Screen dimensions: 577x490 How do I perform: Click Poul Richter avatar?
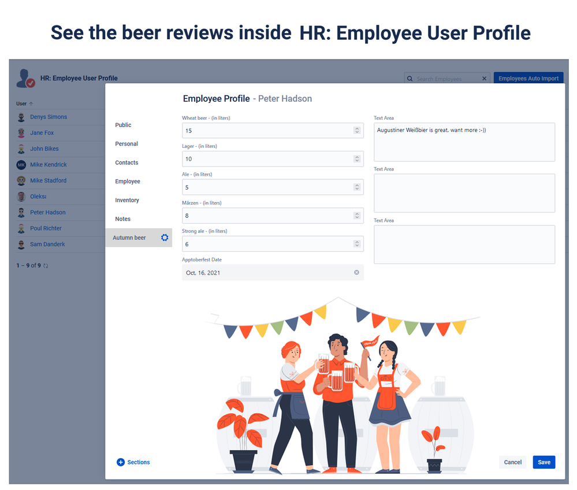21,228
